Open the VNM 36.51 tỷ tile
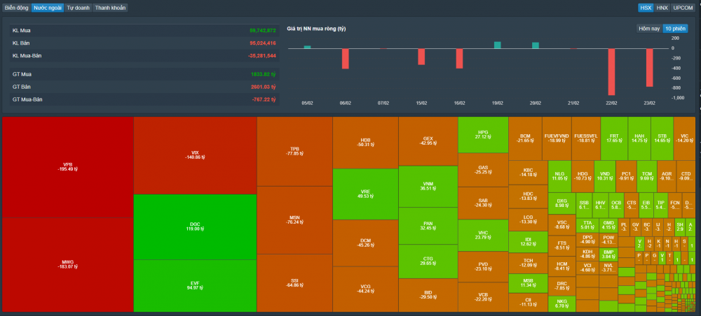 click(x=428, y=186)
